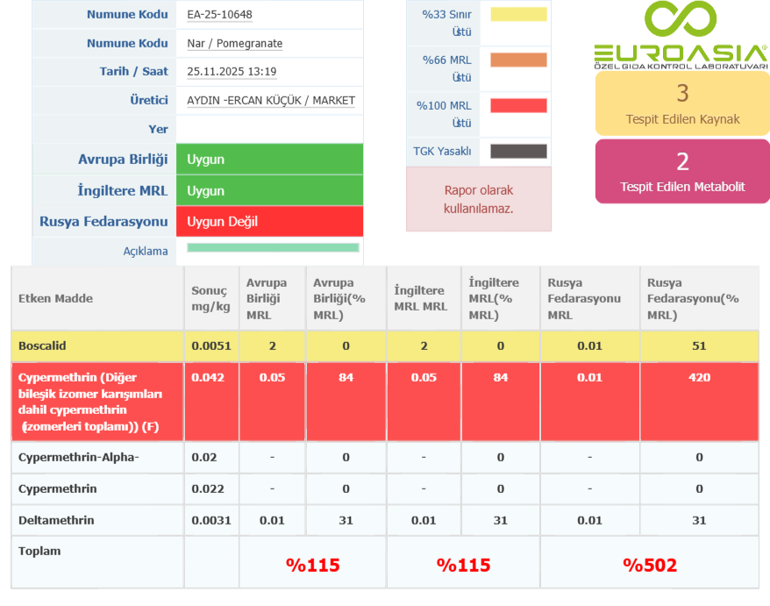The height and width of the screenshot is (606, 770).
Task: Click the red %100 MRL Üstü swatch
Action: pyautogui.click(x=518, y=106)
